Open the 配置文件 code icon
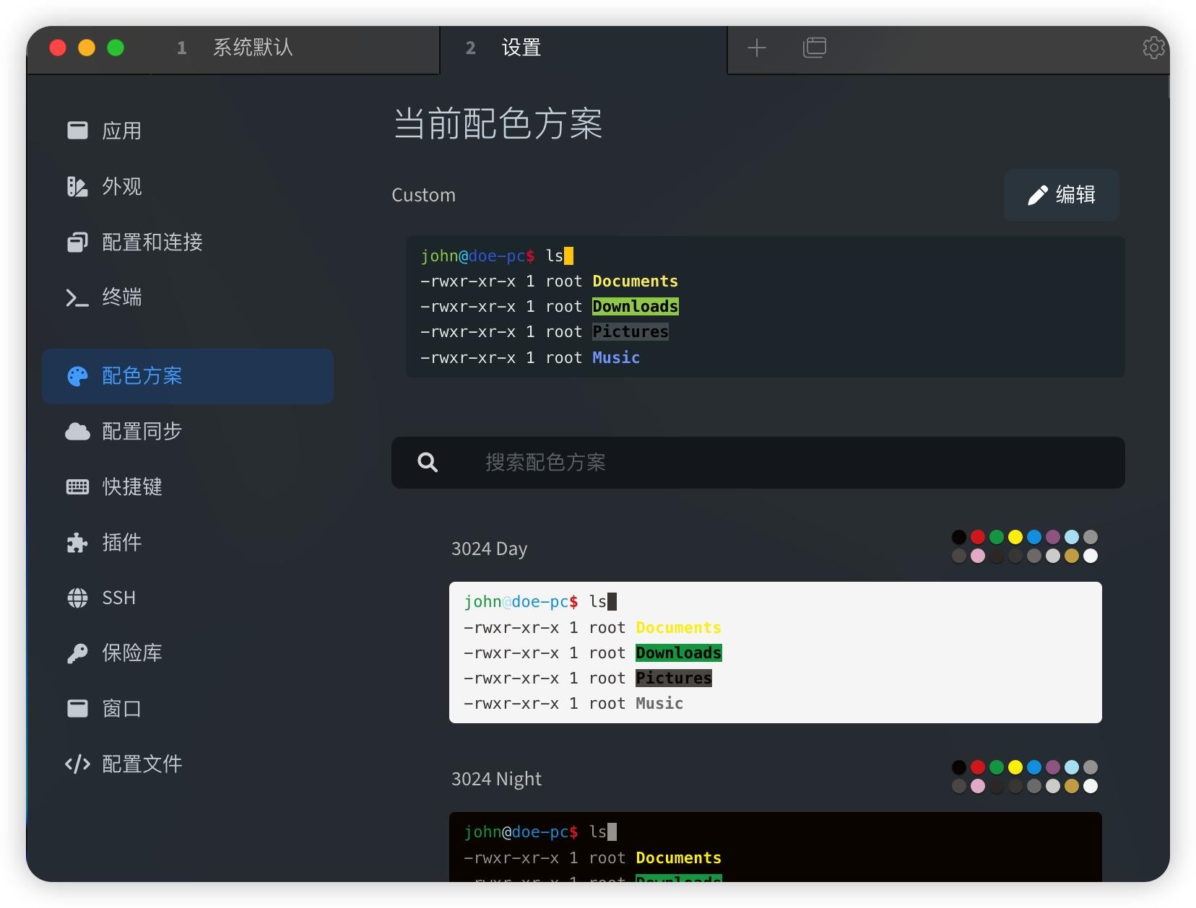1196x908 pixels. (x=77, y=764)
